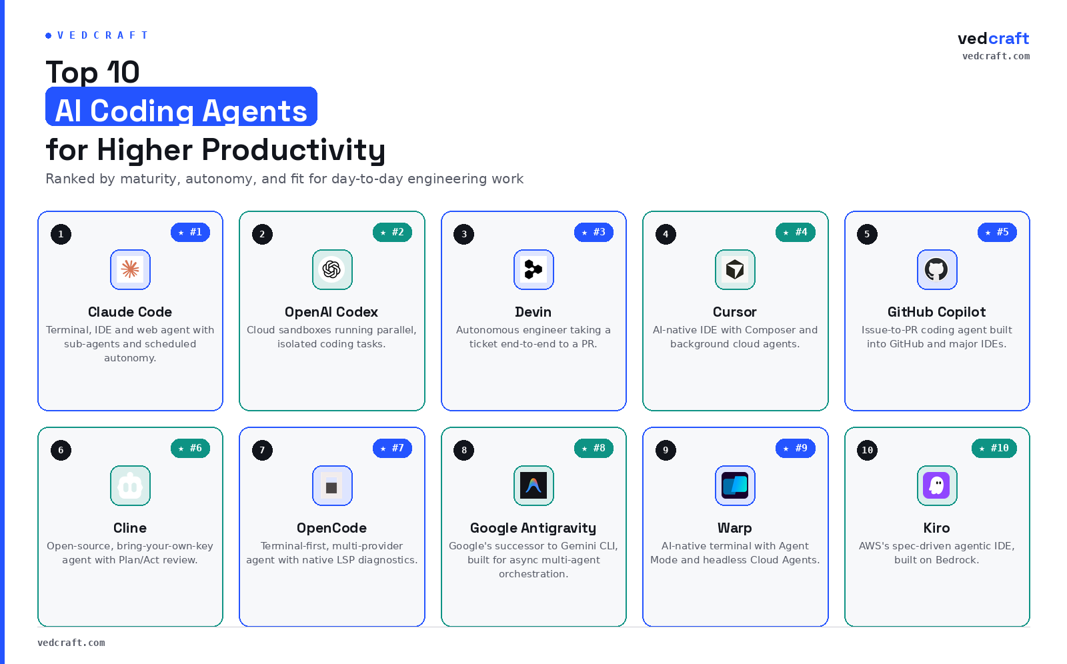Click the 'Top 10' heading text
The image size is (1067, 664).
coord(93,72)
